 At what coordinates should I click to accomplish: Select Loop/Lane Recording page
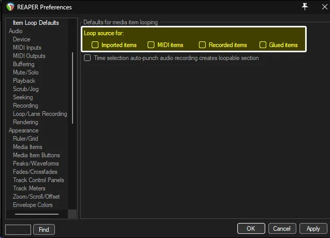coord(40,114)
